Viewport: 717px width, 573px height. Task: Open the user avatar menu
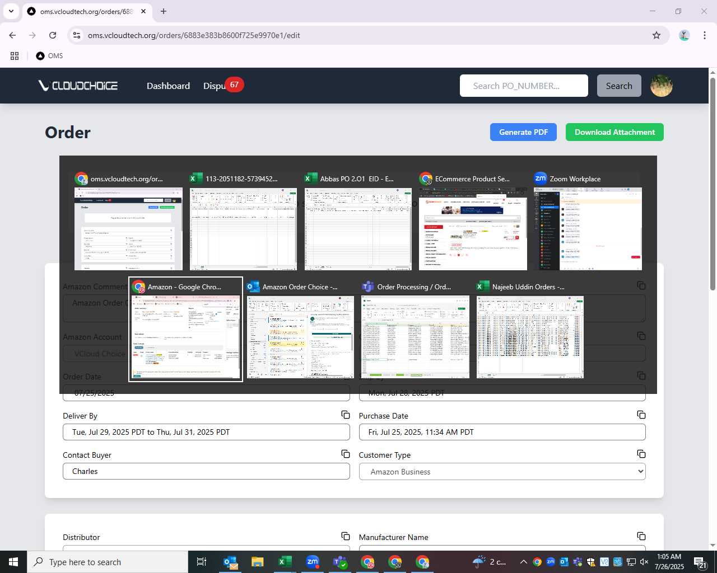point(662,86)
